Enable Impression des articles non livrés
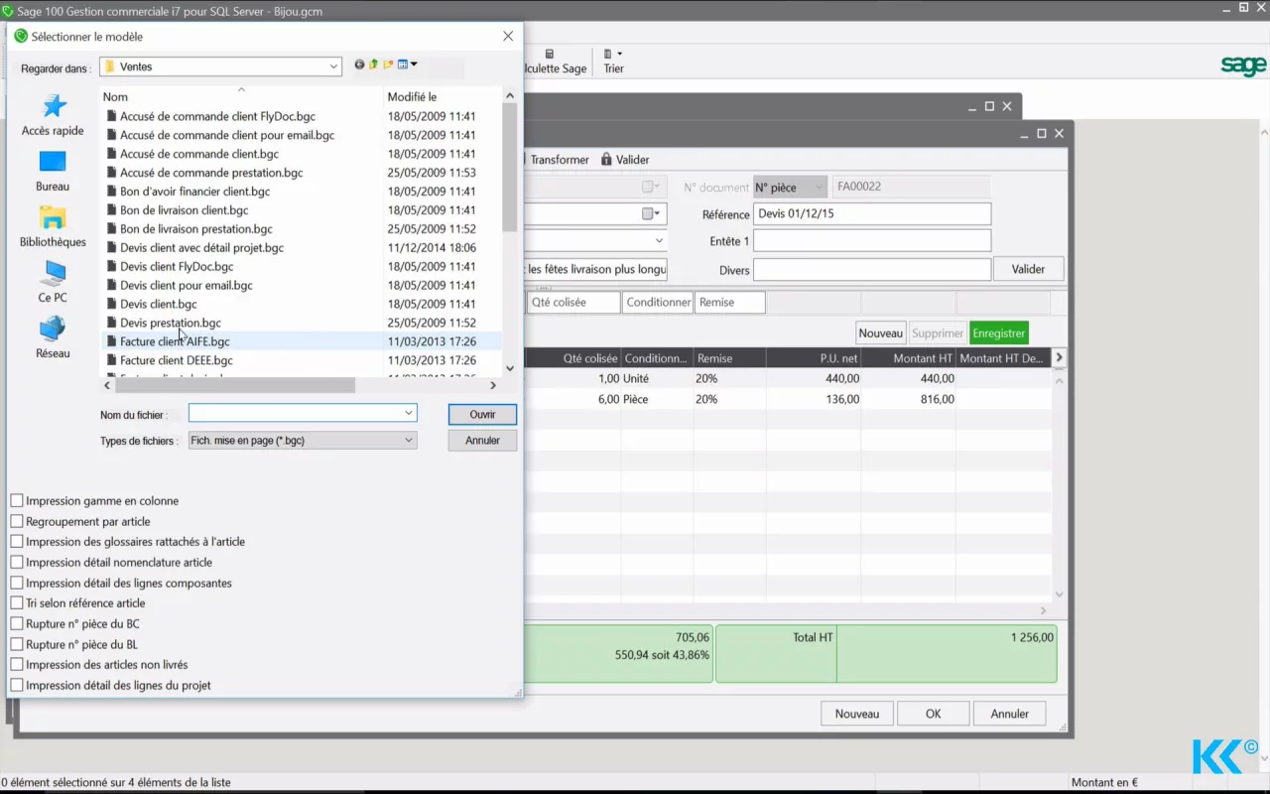1270x794 pixels. [17, 665]
